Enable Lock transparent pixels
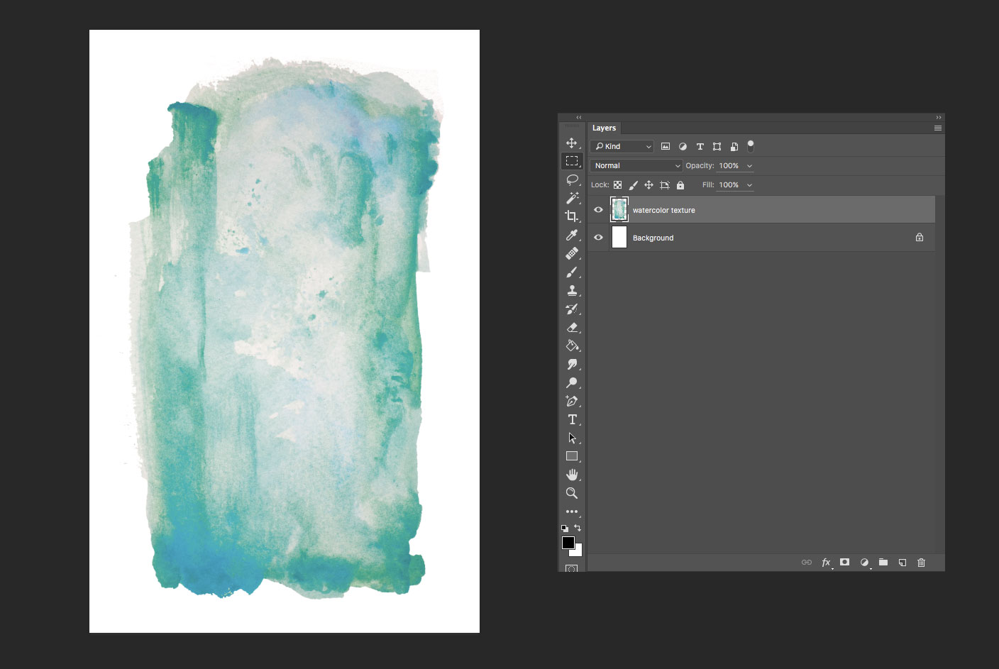This screenshot has width=999, height=669. (x=617, y=184)
